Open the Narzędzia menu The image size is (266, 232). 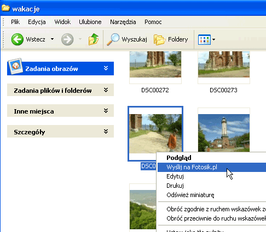(x=123, y=22)
